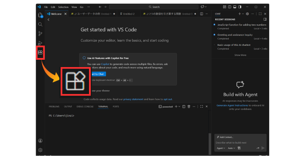Close the chat panel
Viewport: 303px width, 158px height.
point(265,14)
